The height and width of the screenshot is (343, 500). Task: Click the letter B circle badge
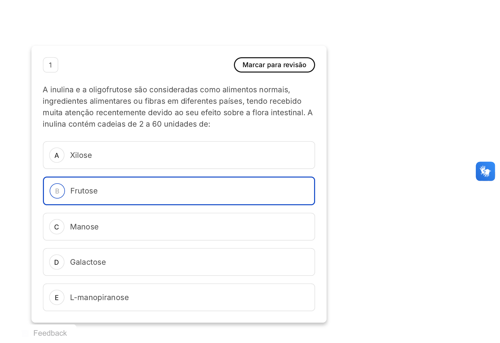click(x=57, y=191)
